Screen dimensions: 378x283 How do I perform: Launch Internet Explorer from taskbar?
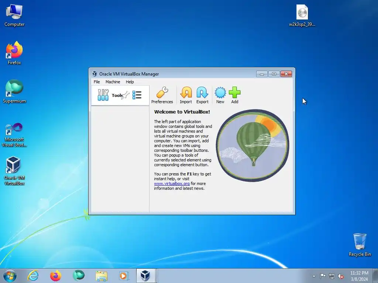(33, 276)
